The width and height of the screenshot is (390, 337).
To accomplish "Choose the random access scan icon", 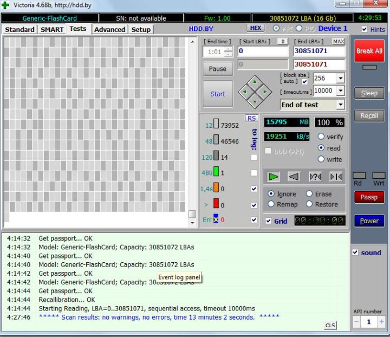I will (x=315, y=176).
